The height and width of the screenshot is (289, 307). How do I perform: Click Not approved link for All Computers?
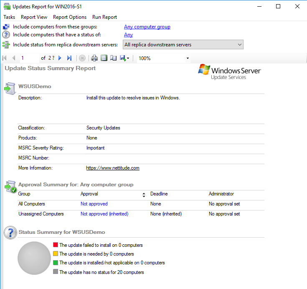click(94, 204)
